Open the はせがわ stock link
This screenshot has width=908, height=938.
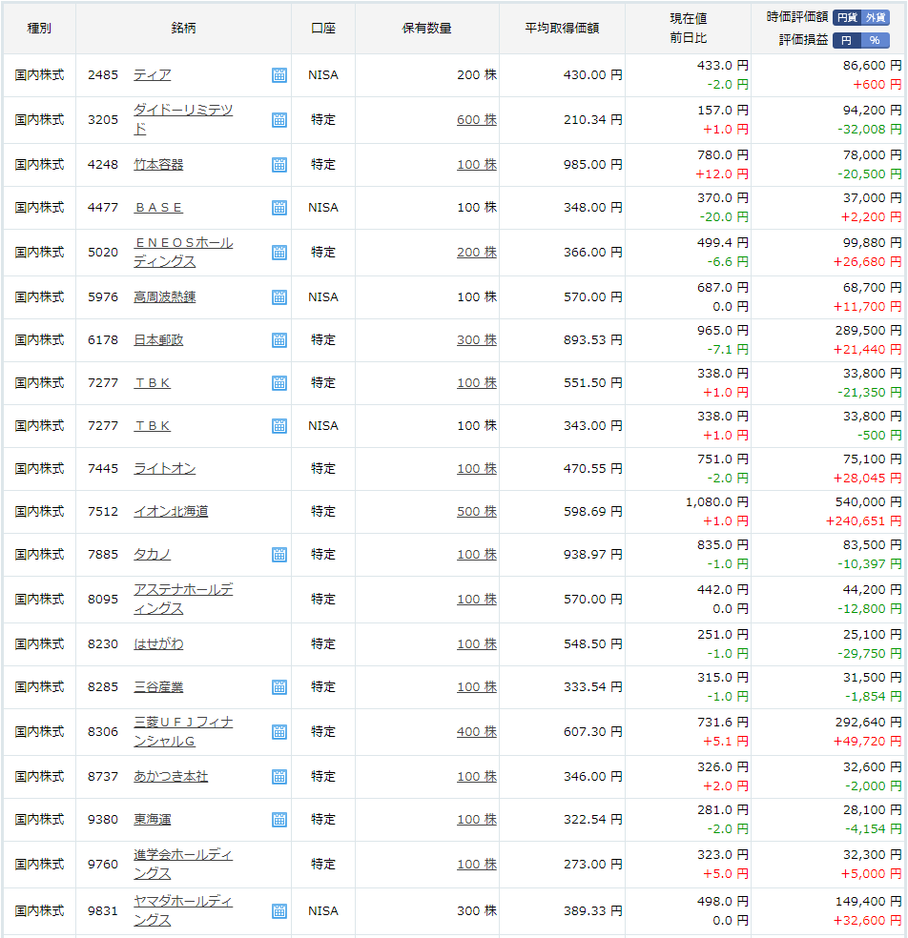tap(158, 644)
